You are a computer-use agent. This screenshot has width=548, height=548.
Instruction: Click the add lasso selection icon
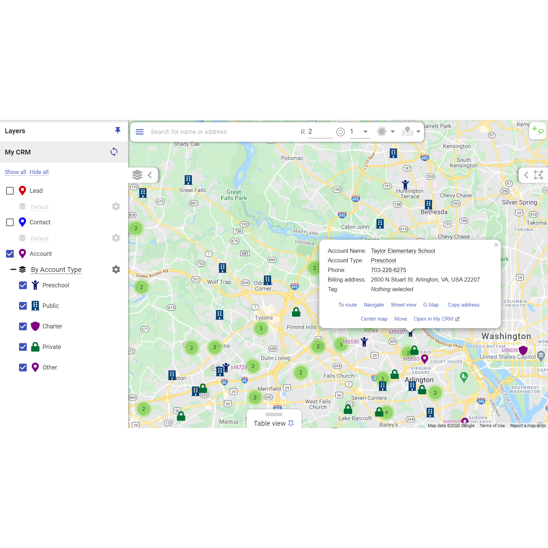point(538,130)
